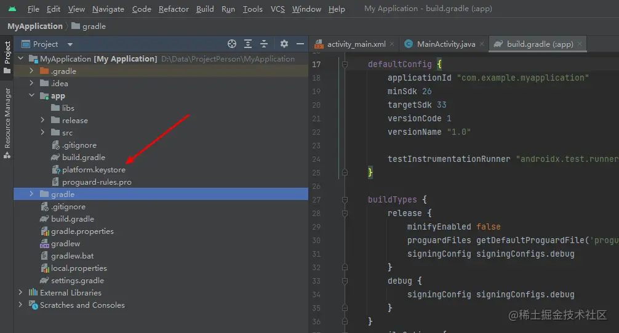This screenshot has width=619, height=333.
Task: Open the VCS menu
Action: [278, 9]
